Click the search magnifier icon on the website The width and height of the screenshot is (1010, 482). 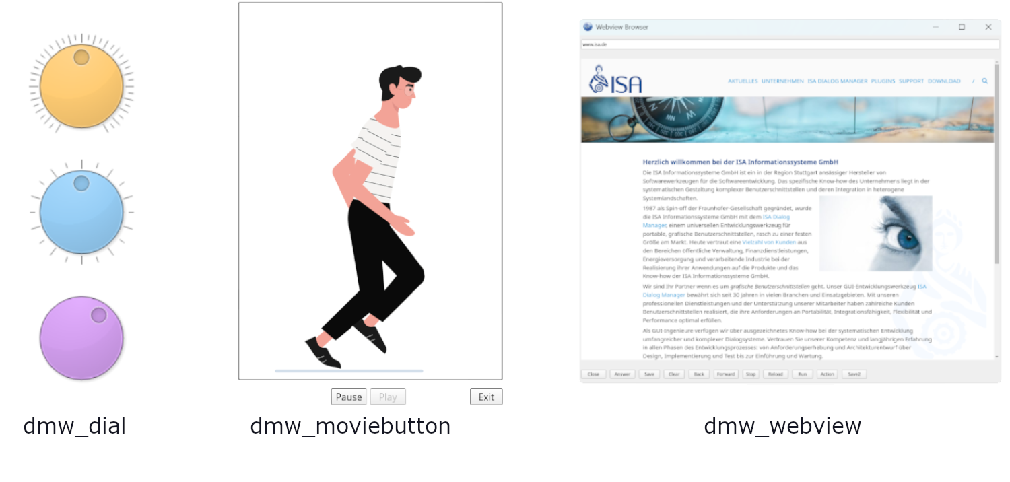pos(984,81)
